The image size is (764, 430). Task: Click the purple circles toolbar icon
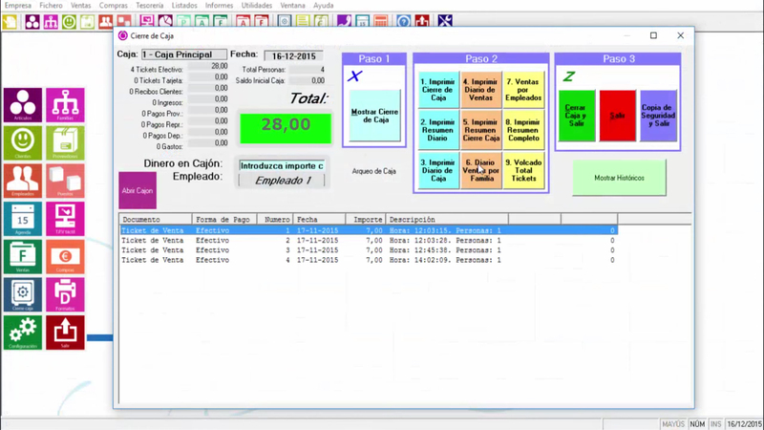click(x=32, y=21)
